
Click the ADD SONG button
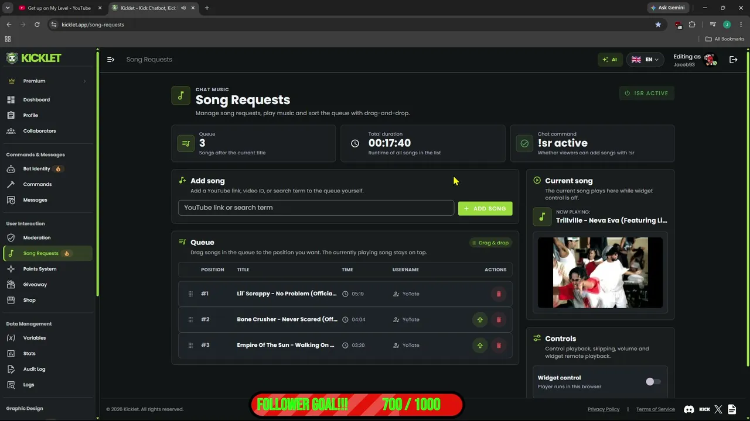click(x=485, y=209)
